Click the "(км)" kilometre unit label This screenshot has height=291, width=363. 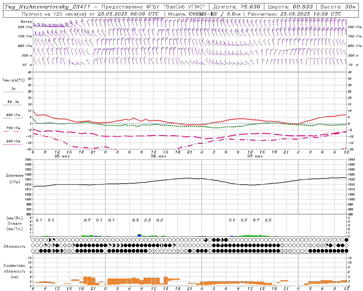[14, 277]
